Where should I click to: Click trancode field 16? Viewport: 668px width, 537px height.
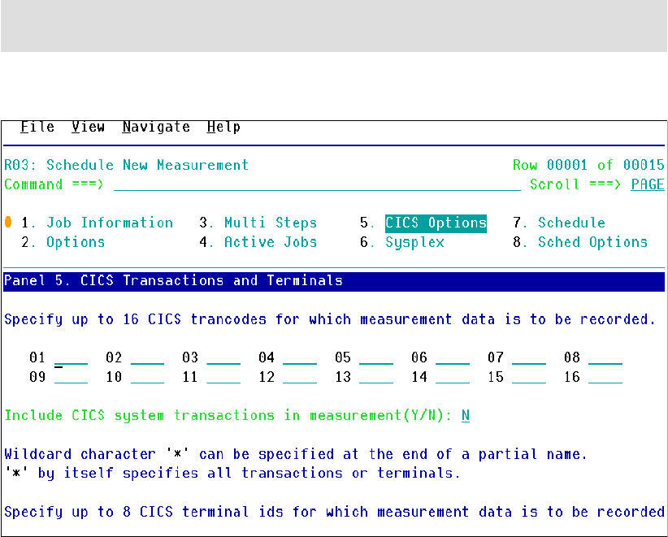pyautogui.click(x=605, y=377)
